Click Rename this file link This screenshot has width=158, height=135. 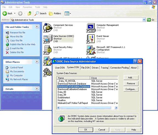point(18,33)
